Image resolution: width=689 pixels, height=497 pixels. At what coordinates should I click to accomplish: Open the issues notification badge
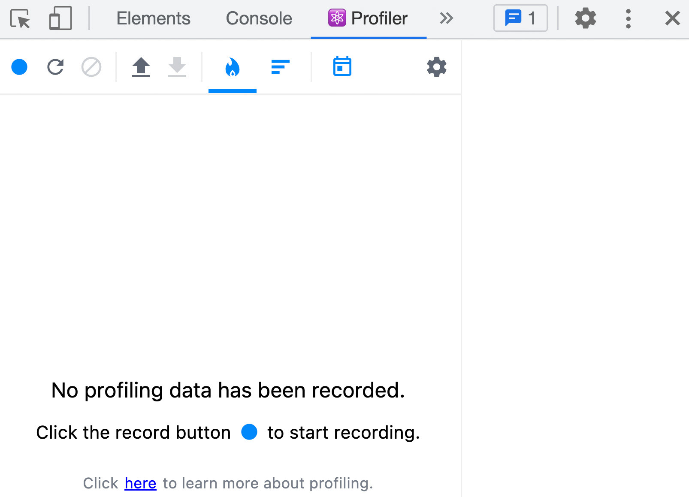click(x=520, y=18)
